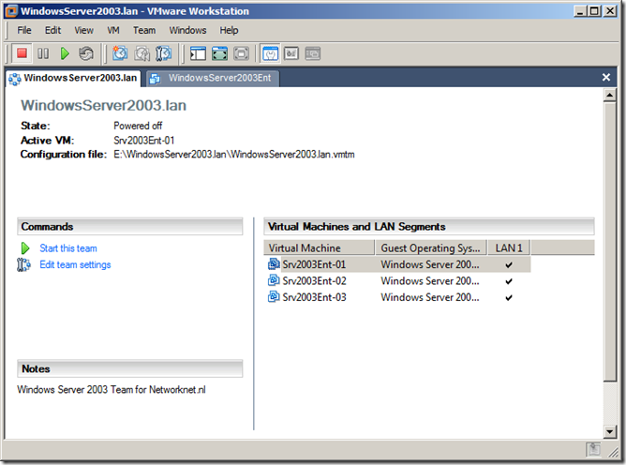The width and height of the screenshot is (626, 465).
Task: Click the Start this team link
Action: [x=68, y=248]
